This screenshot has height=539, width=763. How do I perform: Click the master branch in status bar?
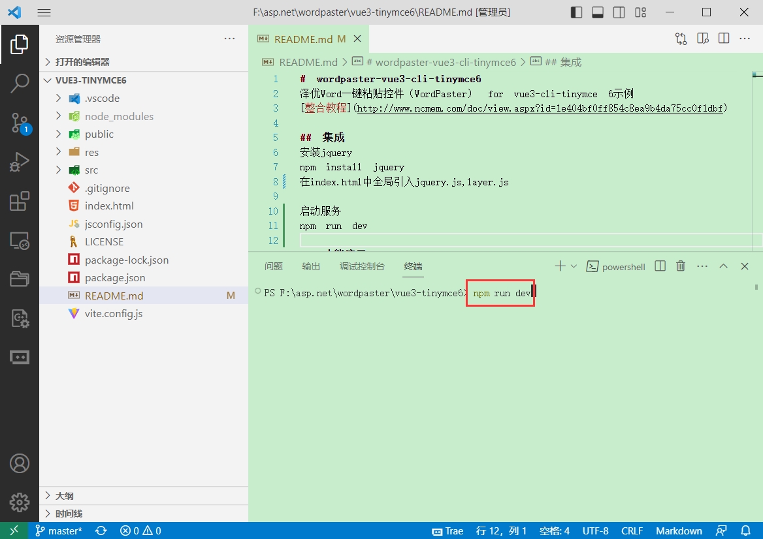(59, 531)
